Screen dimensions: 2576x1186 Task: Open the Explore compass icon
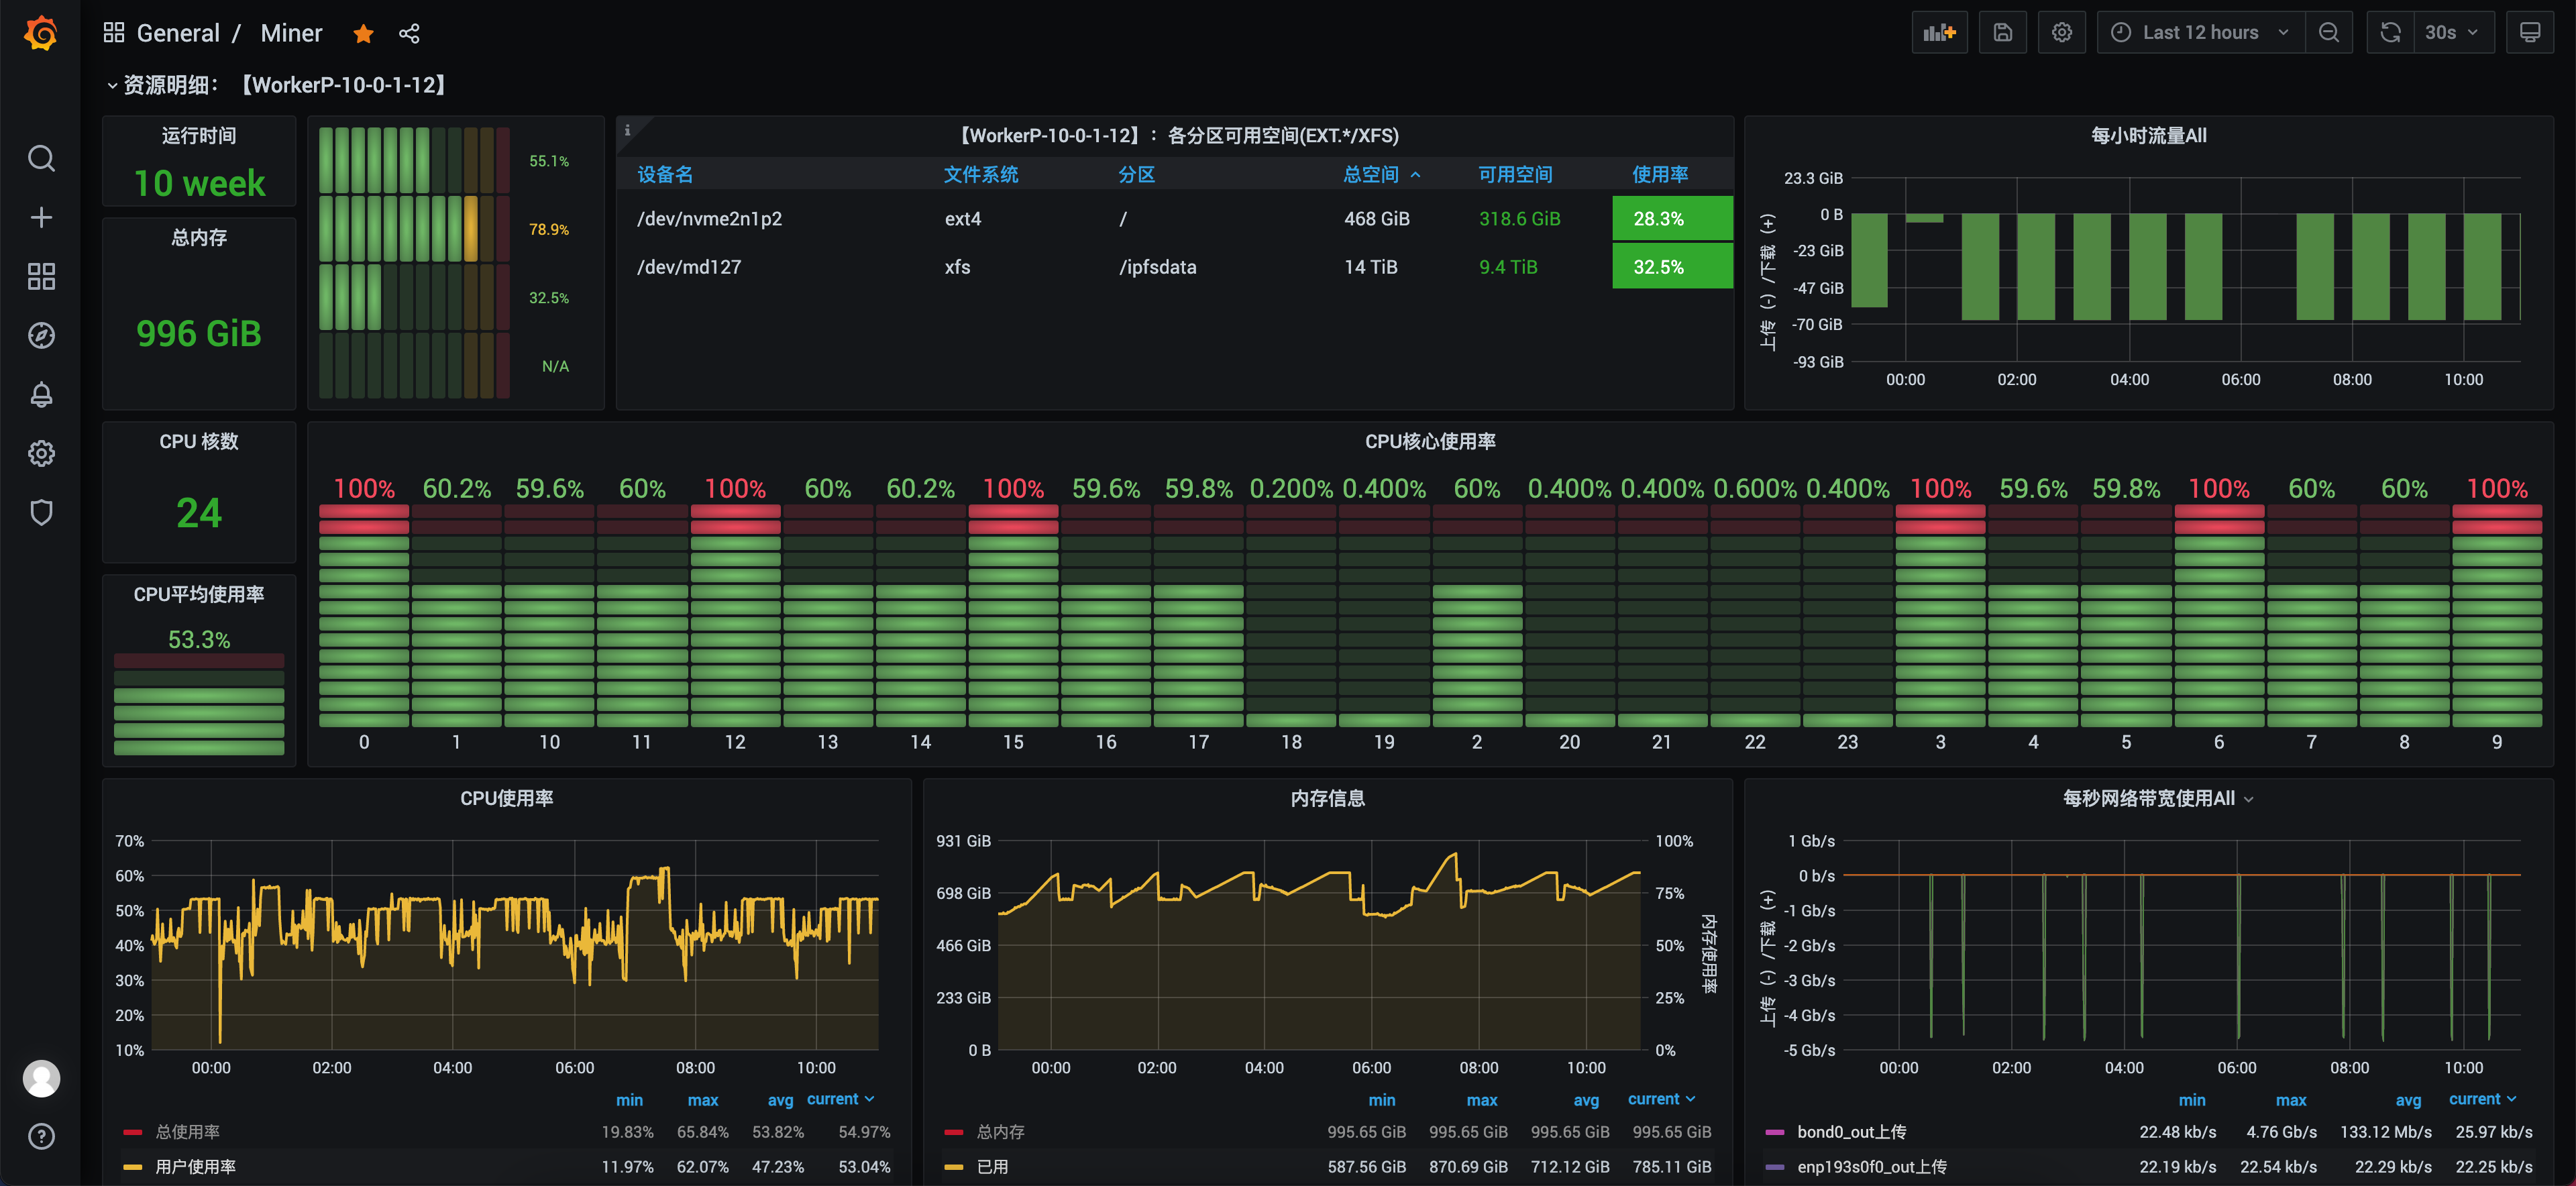click(x=41, y=335)
